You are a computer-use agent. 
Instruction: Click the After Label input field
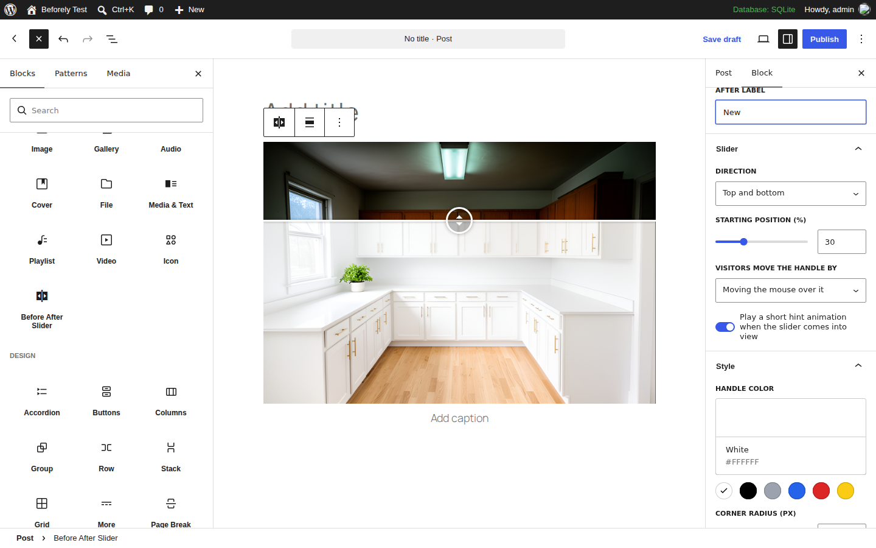[x=791, y=112]
